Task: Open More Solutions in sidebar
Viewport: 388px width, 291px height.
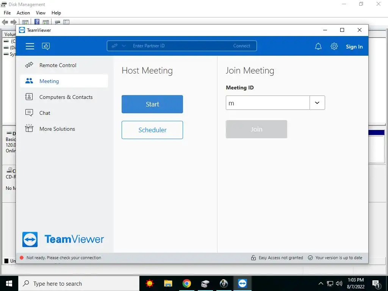Action: pyautogui.click(x=64, y=129)
